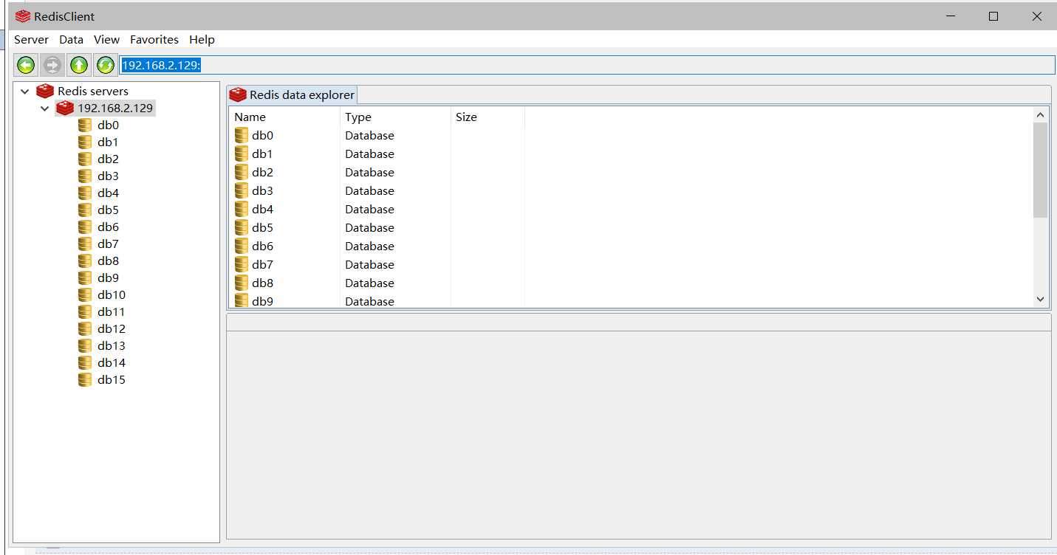Select the db7 row name in explorer list
1057x555 pixels.
[x=262, y=264]
